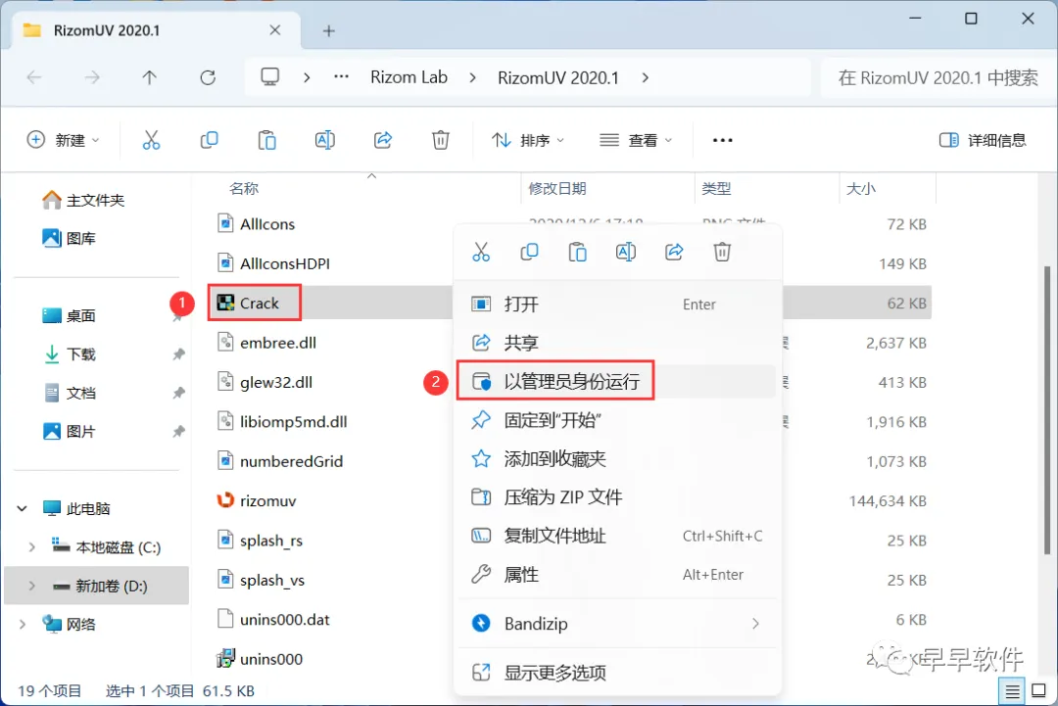The image size is (1058, 706).
Task: Select the rizomuv application file
Action: pyautogui.click(x=257, y=501)
